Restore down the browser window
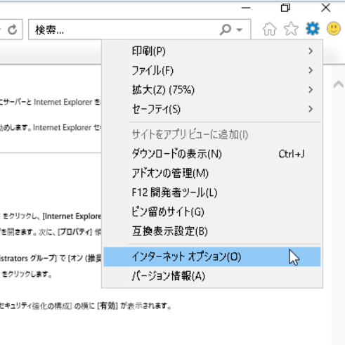 (285, 8)
